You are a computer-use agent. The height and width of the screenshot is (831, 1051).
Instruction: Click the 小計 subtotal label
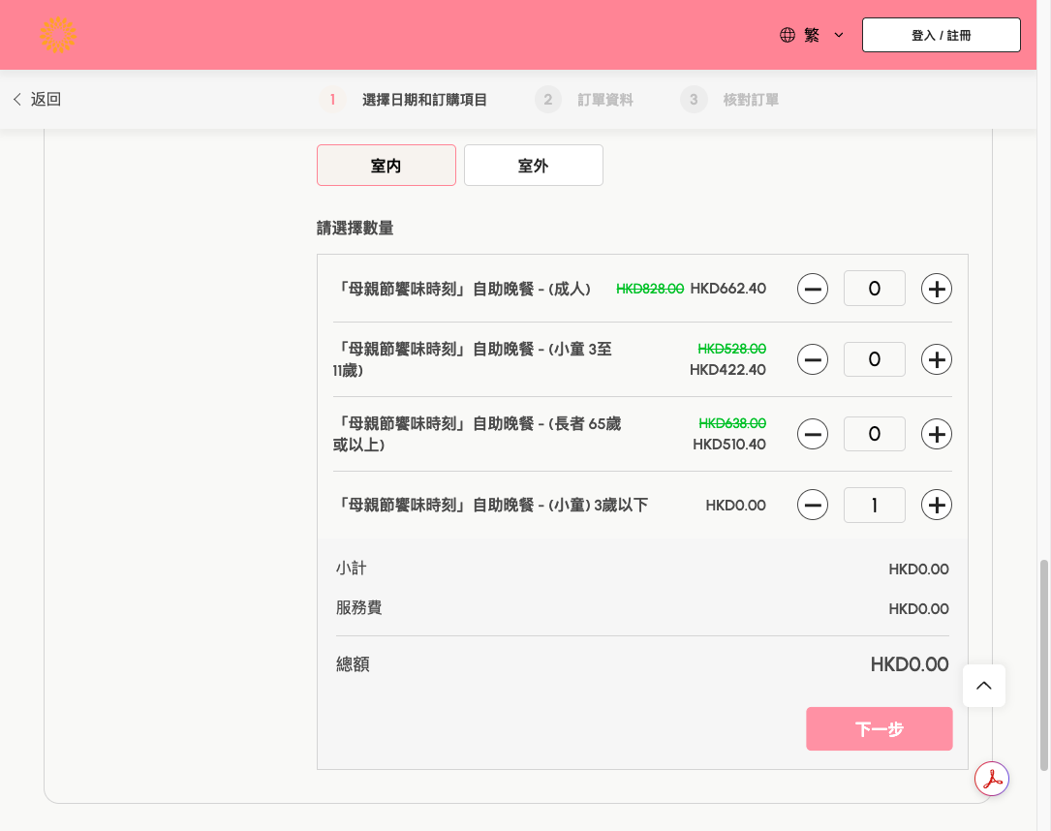352,569
